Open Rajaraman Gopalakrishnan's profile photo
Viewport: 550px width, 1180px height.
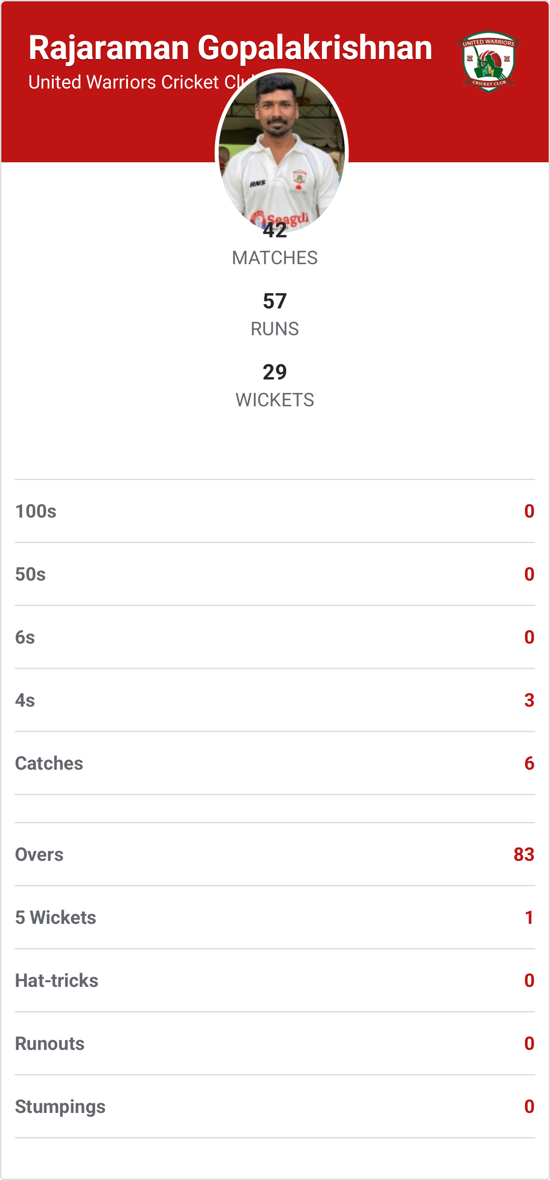click(281, 147)
